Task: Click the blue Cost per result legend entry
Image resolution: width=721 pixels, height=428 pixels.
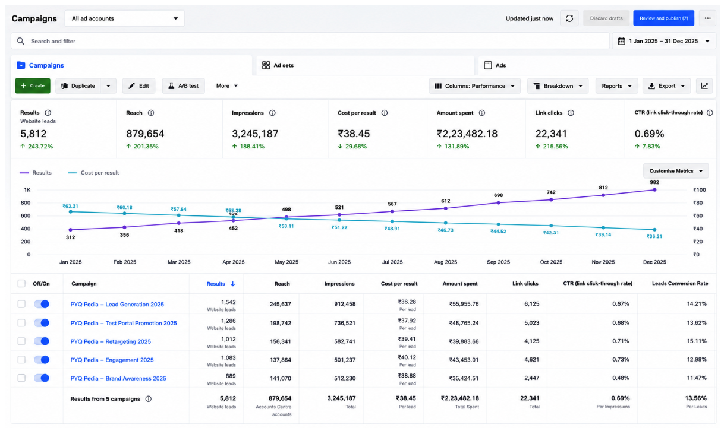Action: coord(93,173)
